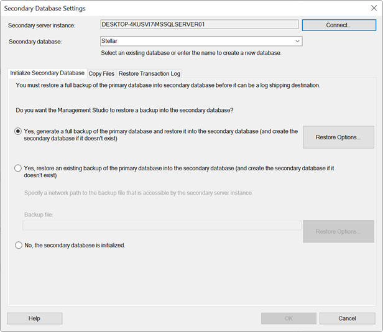
Task: Click the Stellar database name text
Action: point(109,41)
